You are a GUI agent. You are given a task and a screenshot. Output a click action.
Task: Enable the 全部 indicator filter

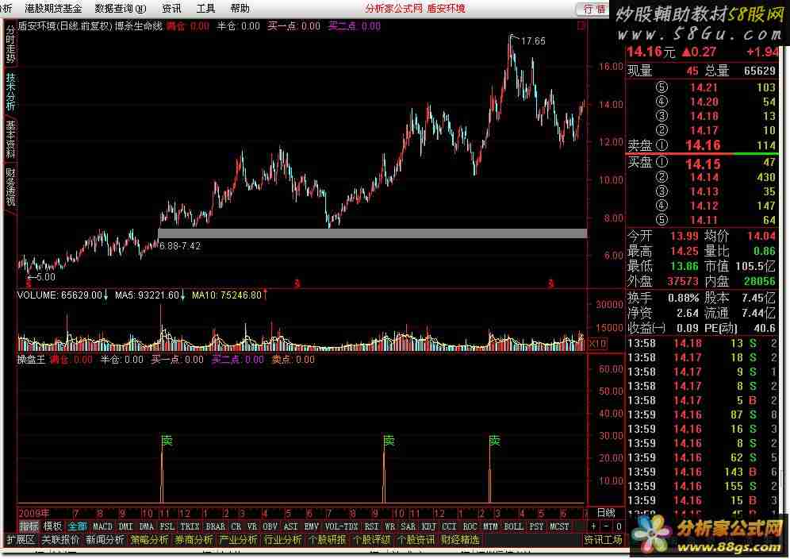click(77, 526)
